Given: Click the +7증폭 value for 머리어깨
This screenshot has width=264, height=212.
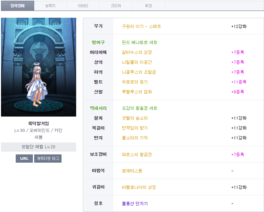Looking at the screenshot, I should coord(238,52).
